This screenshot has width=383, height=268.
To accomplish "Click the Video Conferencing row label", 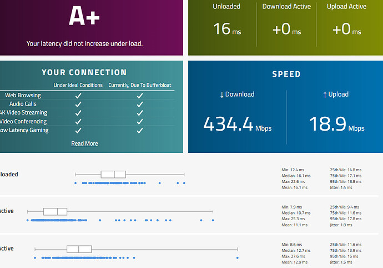I will pyautogui.click(x=23, y=121).
